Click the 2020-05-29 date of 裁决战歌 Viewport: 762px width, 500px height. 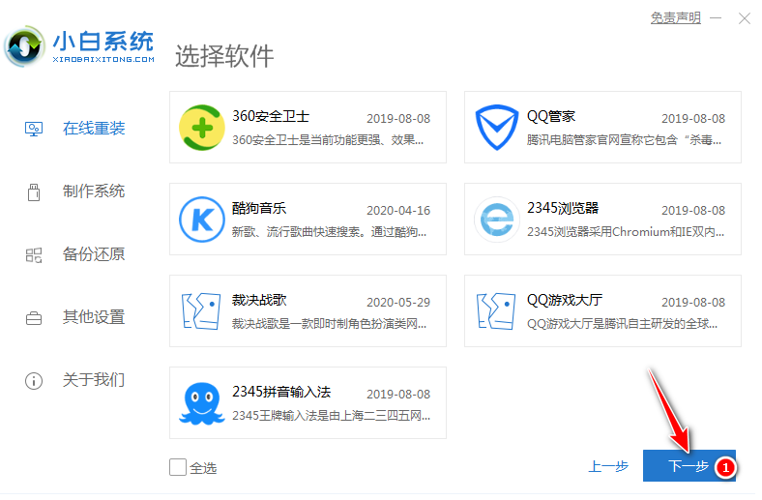coord(398,303)
